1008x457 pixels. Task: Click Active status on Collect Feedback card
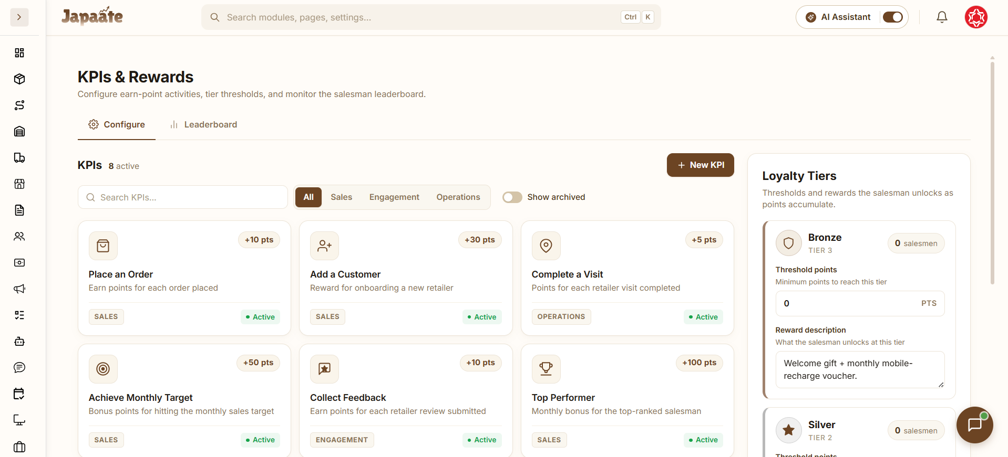coord(482,440)
